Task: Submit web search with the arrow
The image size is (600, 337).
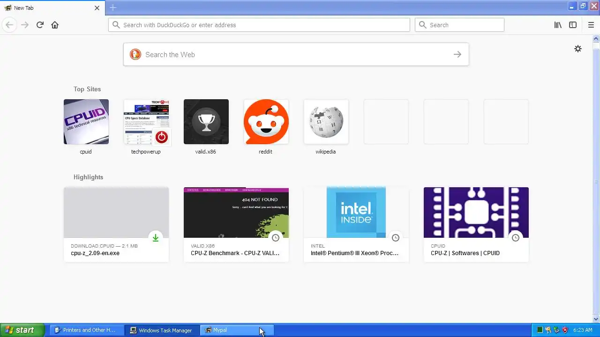Action: (x=457, y=54)
